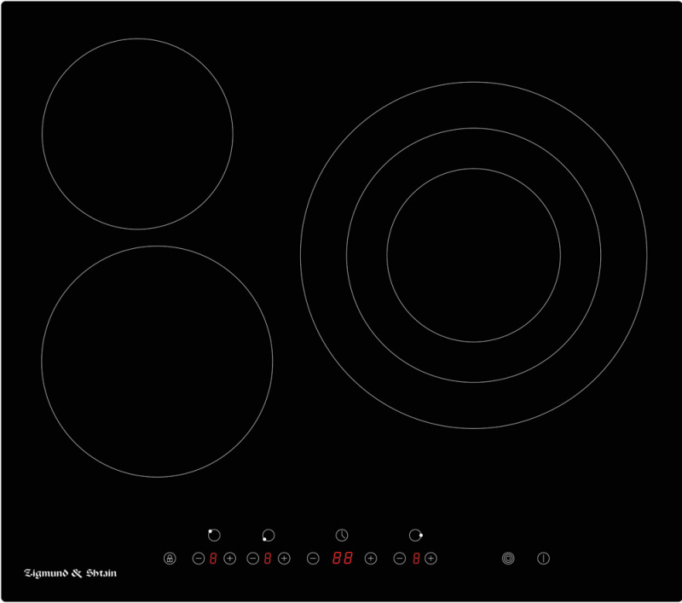Screen dimensions: 682x603
Task: Lower bottom-left burner power using minus
Action: point(252,559)
